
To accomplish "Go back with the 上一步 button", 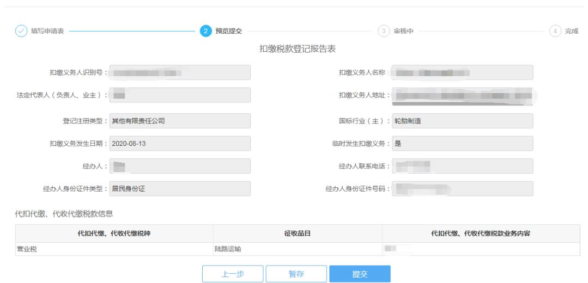I will (233, 274).
